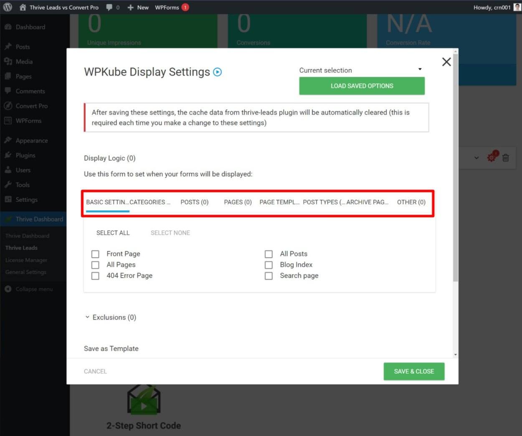The width and height of the screenshot is (522, 436).
Task: Click the dialog's vertical scrollbar thumb
Action: pos(455,167)
